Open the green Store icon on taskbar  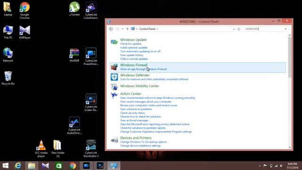pyautogui.click(x=59, y=166)
